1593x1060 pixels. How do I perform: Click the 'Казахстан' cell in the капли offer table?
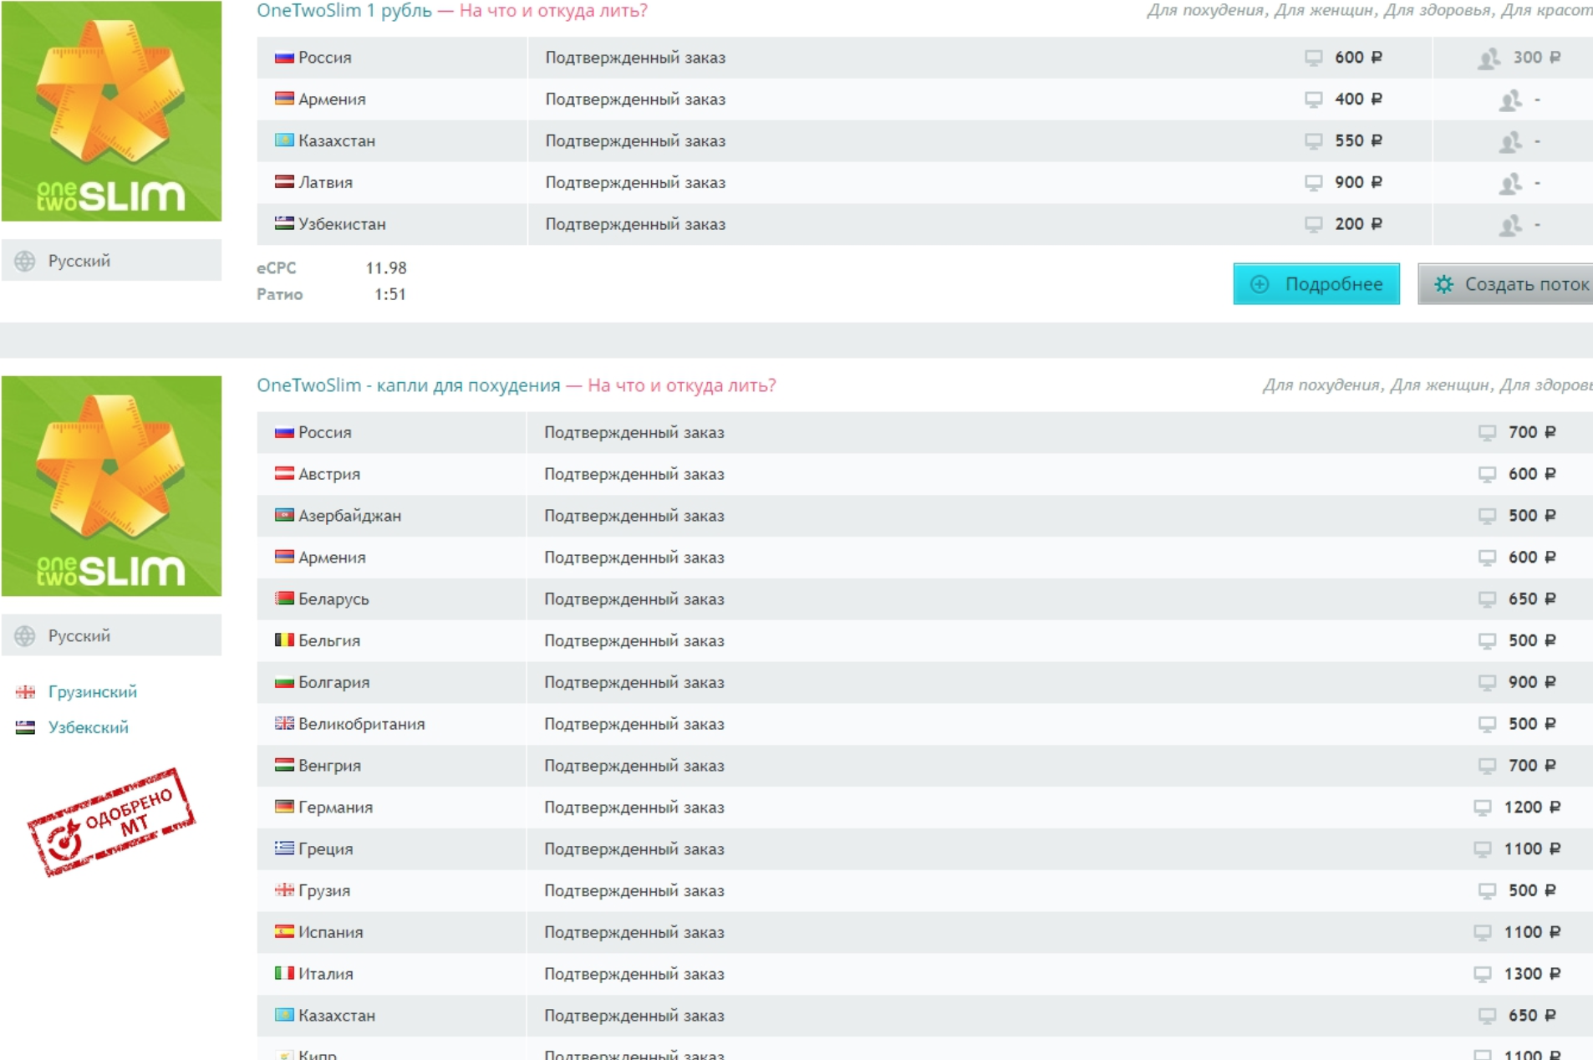[391, 1016]
